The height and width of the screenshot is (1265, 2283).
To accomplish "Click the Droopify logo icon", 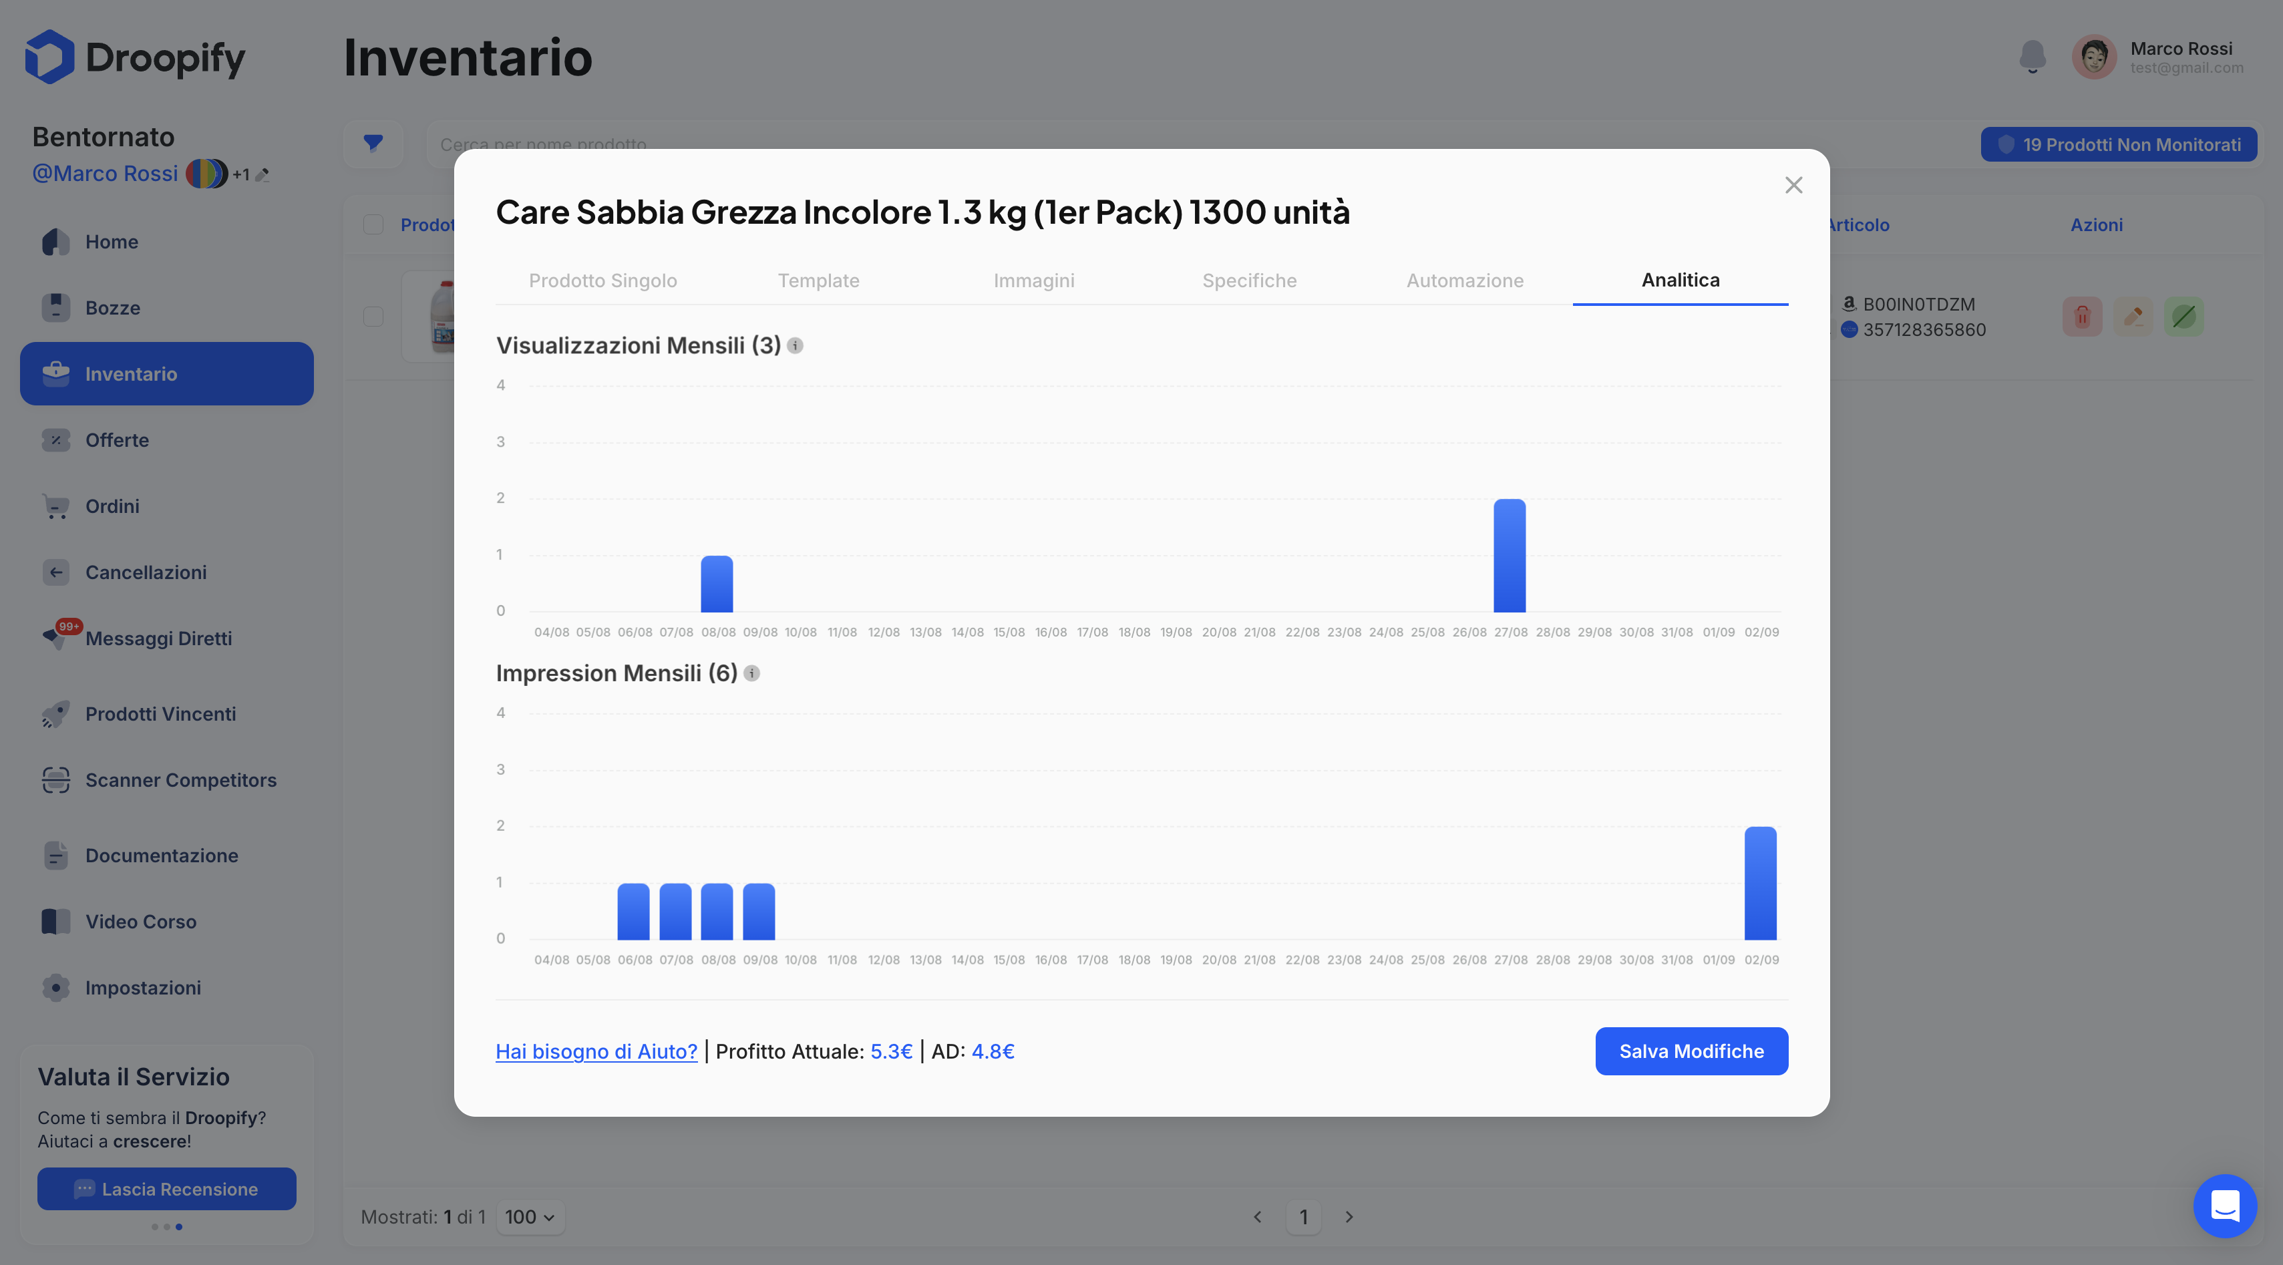I will point(49,57).
